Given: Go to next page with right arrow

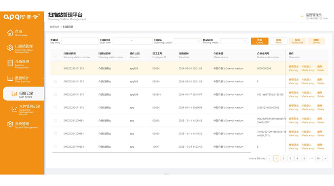Looking at the screenshot, I should (x=325, y=159).
